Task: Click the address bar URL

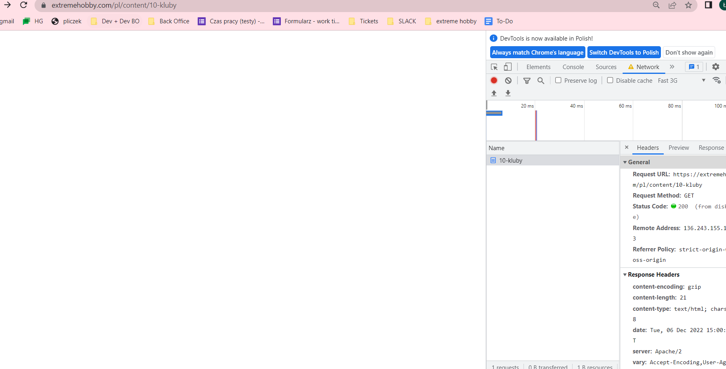Action: coord(114,5)
